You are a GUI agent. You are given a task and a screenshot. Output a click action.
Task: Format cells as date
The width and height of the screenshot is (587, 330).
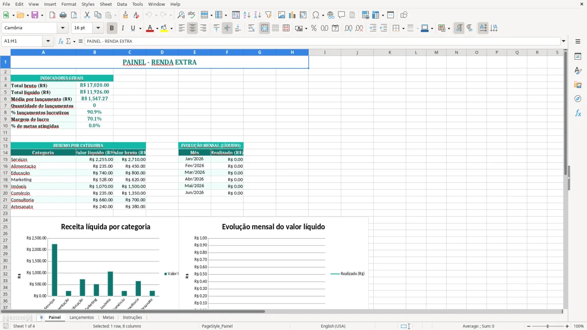click(335, 28)
